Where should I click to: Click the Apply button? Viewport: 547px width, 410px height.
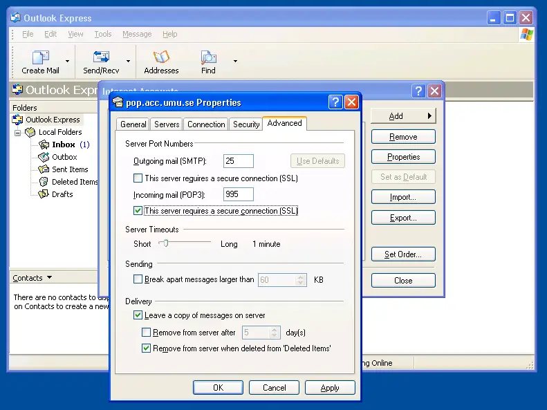(x=330, y=388)
